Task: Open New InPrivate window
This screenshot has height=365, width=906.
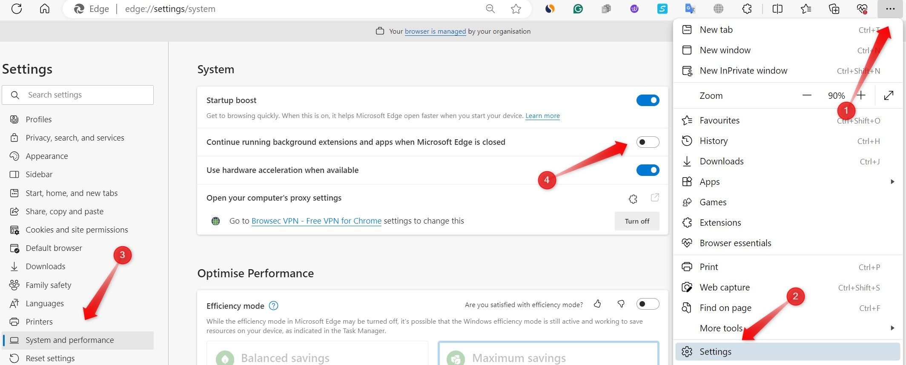Action: tap(788, 71)
